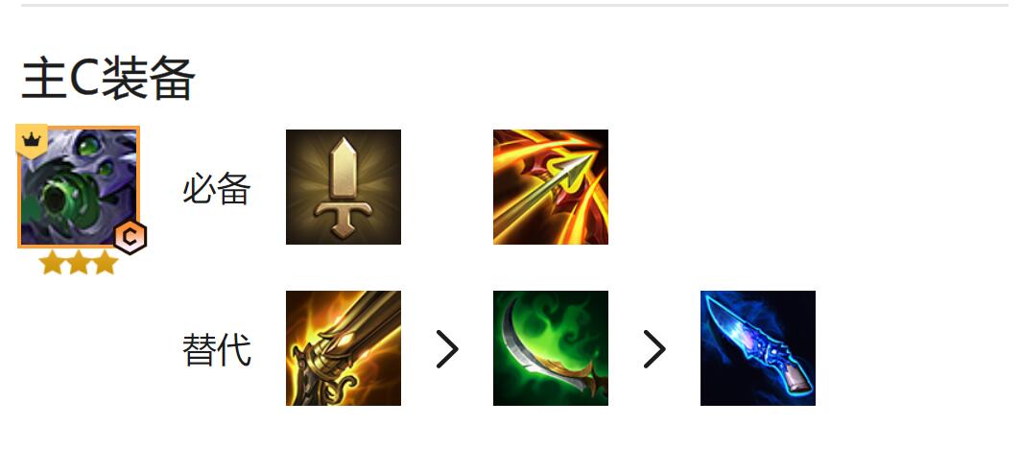Click the last gold star under the portrait
This screenshot has height=449, width=1021.
[x=105, y=263]
